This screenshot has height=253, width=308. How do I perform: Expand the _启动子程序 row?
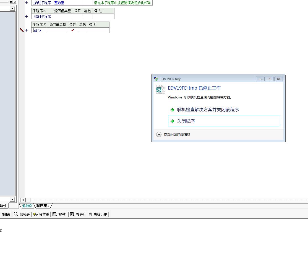(x=27, y=3)
